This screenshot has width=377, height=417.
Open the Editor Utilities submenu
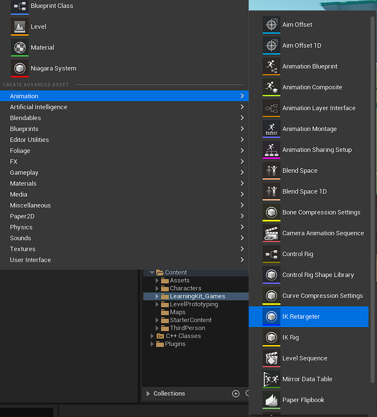click(124, 139)
